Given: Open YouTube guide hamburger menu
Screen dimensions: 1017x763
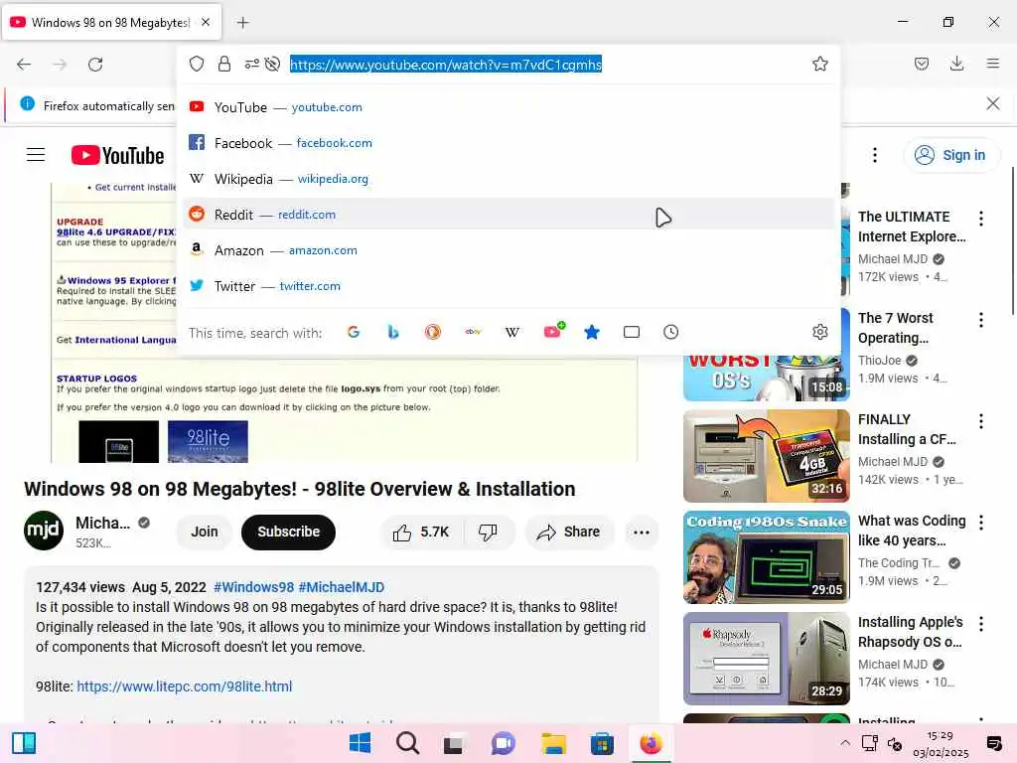Looking at the screenshot, I should [x=36, y=154].
